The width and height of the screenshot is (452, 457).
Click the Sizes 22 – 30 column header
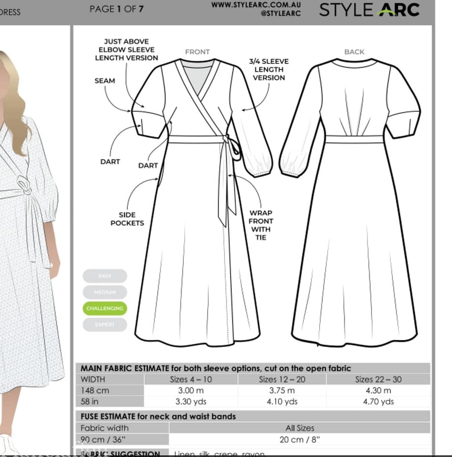pos(378,379)
